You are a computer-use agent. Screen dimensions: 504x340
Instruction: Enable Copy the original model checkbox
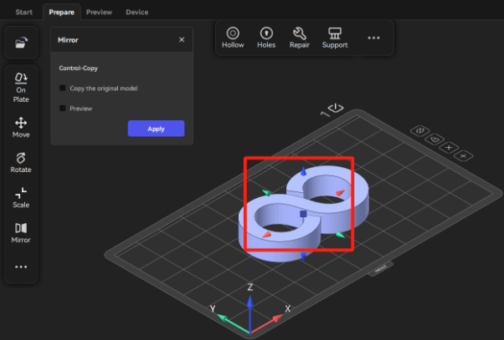click(x=63, y=88)
